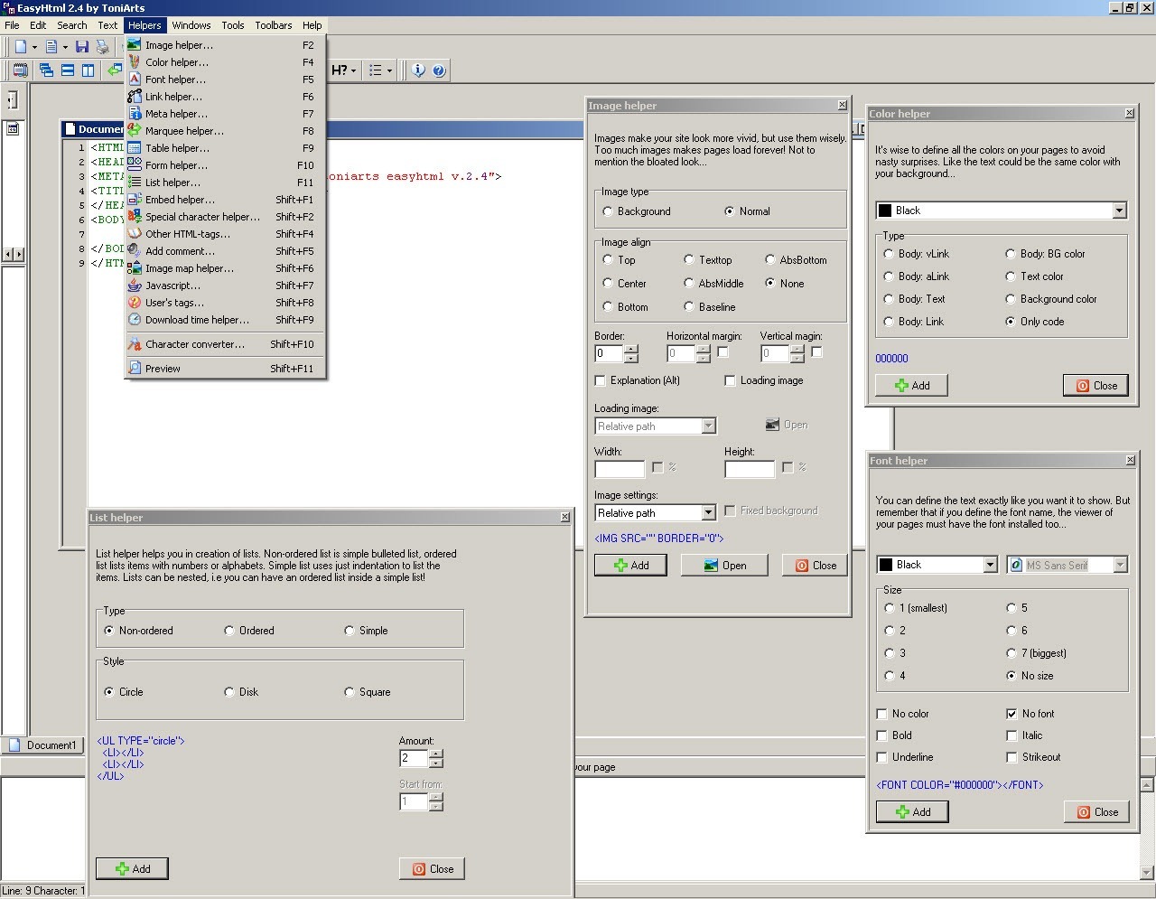Image resolution: width=1156 pixels, height=899 pixels.
Task: Click Meta helper icon in Helpers menu
Action: pyautogui.click(x=135, y=113)
